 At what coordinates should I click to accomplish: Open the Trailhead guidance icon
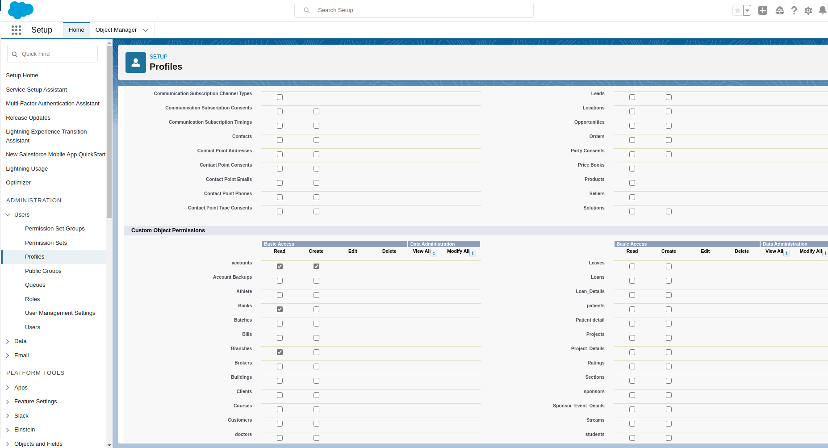[780, 10]
